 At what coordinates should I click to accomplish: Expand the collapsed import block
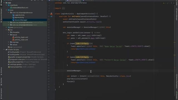pyautogui.click(x=63, y=8)
